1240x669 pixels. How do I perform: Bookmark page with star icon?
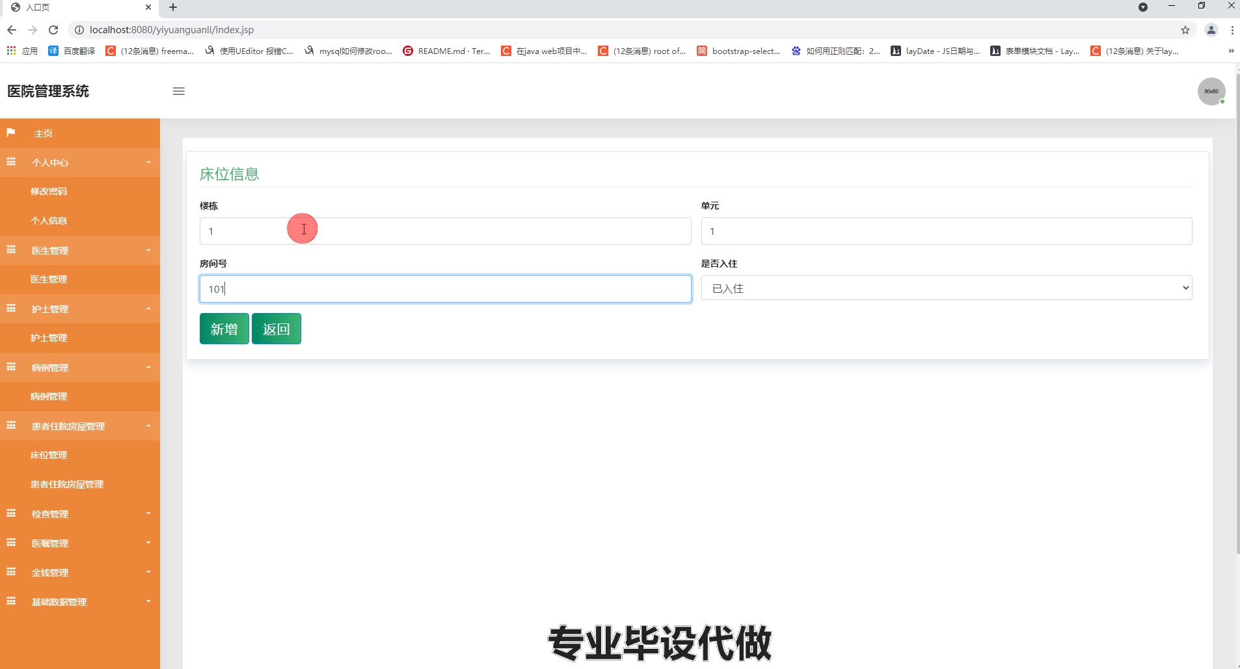(x=1185, y=30)
